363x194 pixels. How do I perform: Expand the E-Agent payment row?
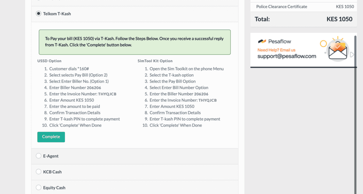click(x=135, y=156)
